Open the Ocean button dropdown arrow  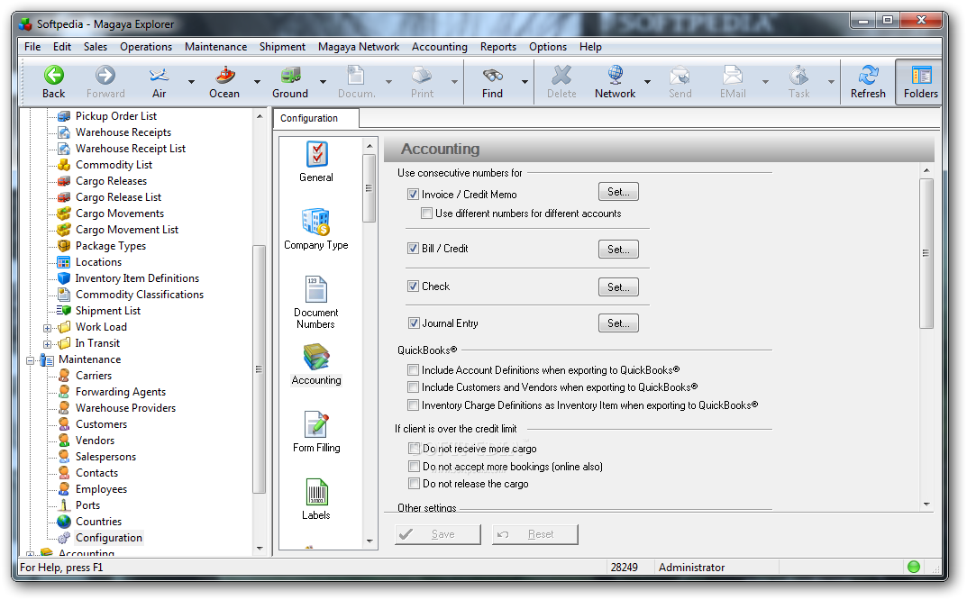(x=257, y=81)
